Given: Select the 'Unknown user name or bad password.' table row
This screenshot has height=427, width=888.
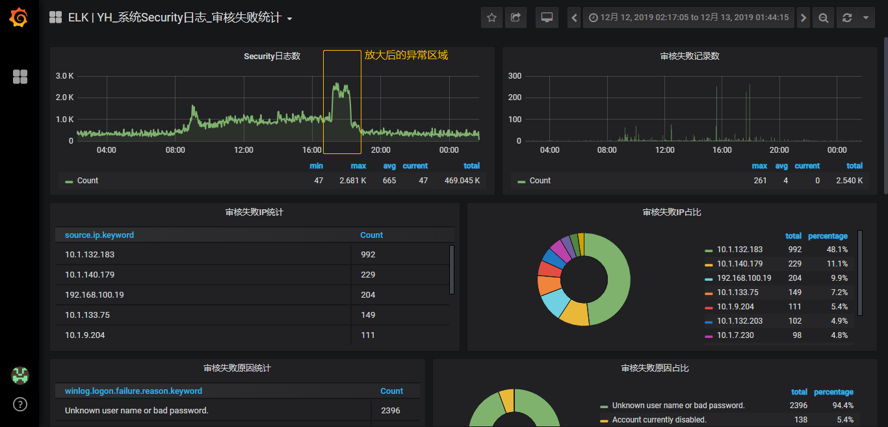Looking at the screenshot, I should [237, 411].
